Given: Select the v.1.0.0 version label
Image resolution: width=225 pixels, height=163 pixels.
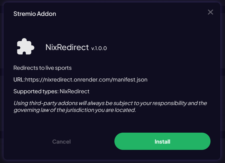Looking at the screenshot, I should coord(99,48).
